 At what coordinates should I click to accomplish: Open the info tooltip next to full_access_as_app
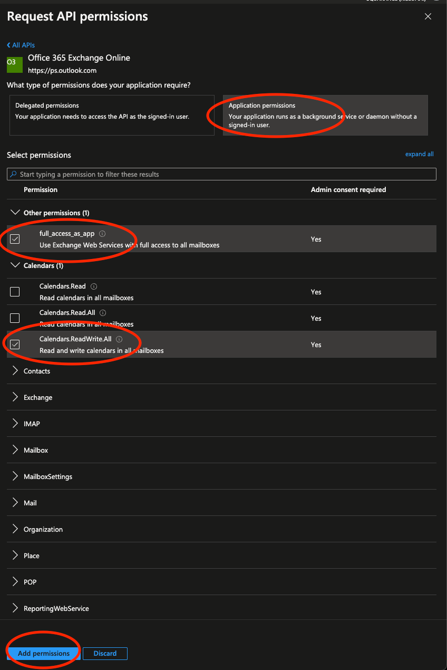[x=102, y=233]
